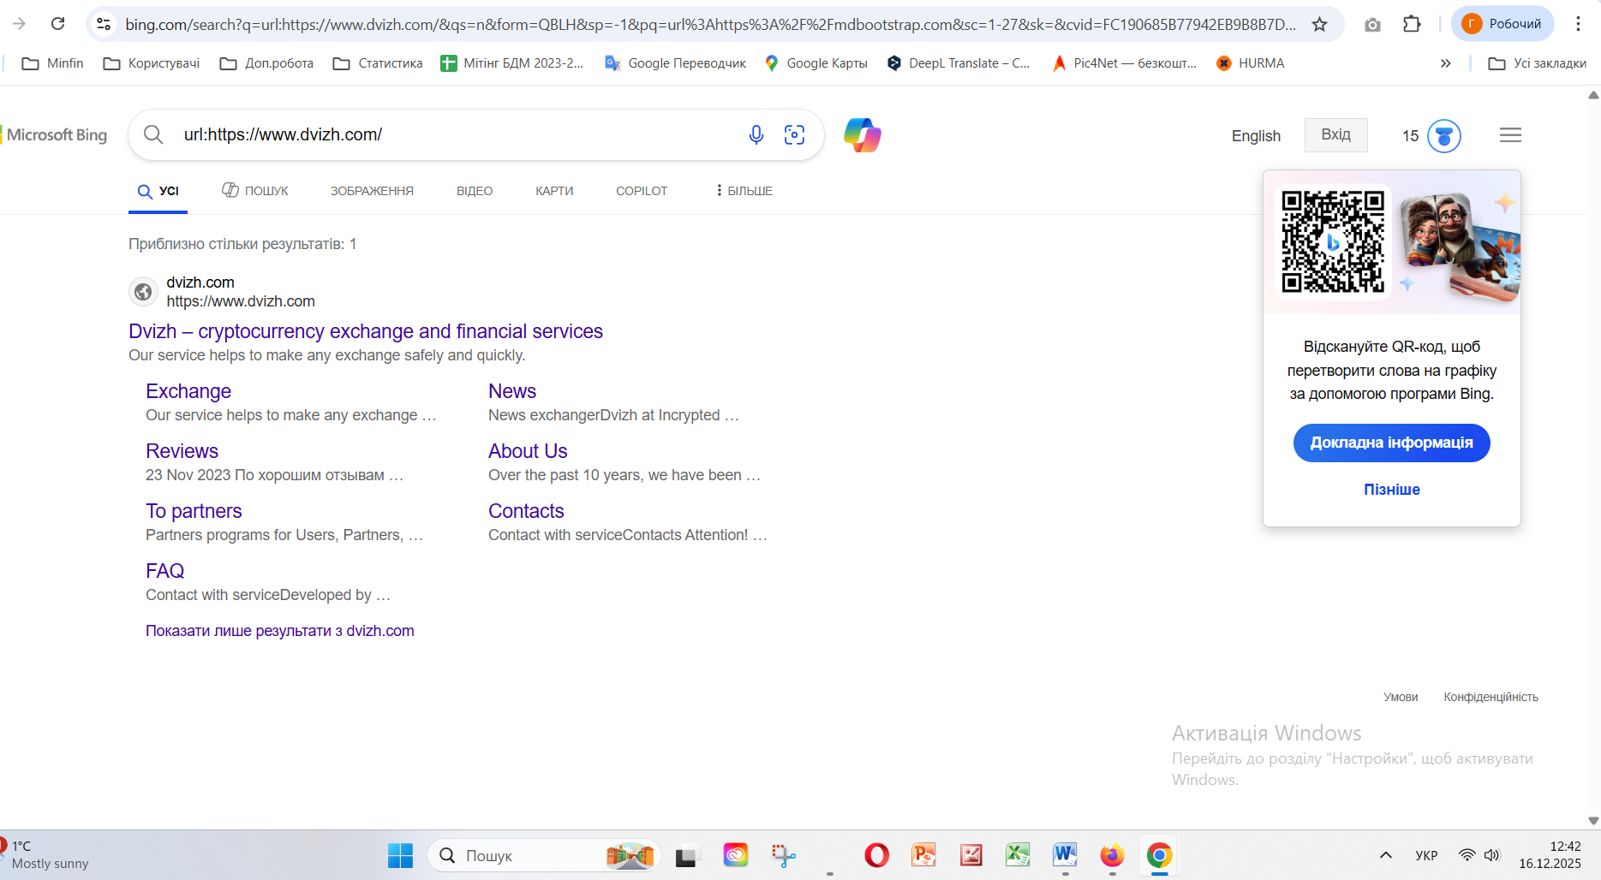
Task: Open the Wi-Fi network tray icon
Action: coord(1467,855)
